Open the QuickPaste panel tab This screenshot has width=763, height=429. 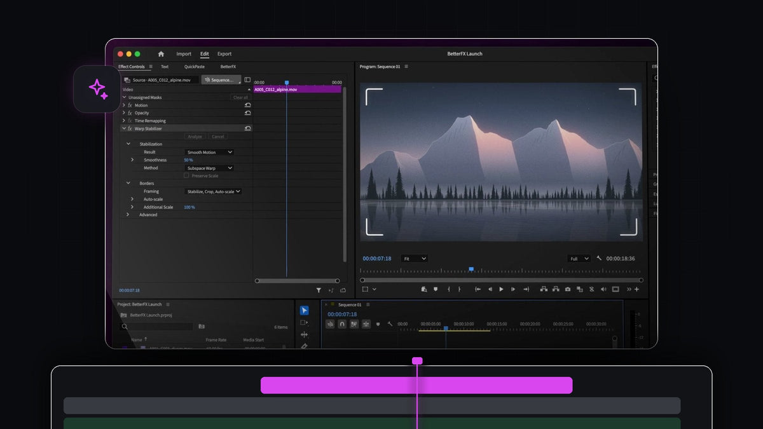coord(195,67)
